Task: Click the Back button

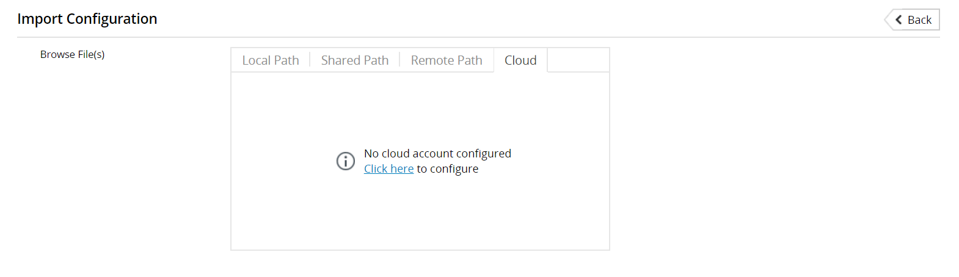Action: click(912, 20)
